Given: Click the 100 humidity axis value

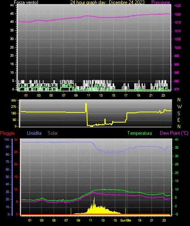Looking at the screenshot, I should (7, 139).
